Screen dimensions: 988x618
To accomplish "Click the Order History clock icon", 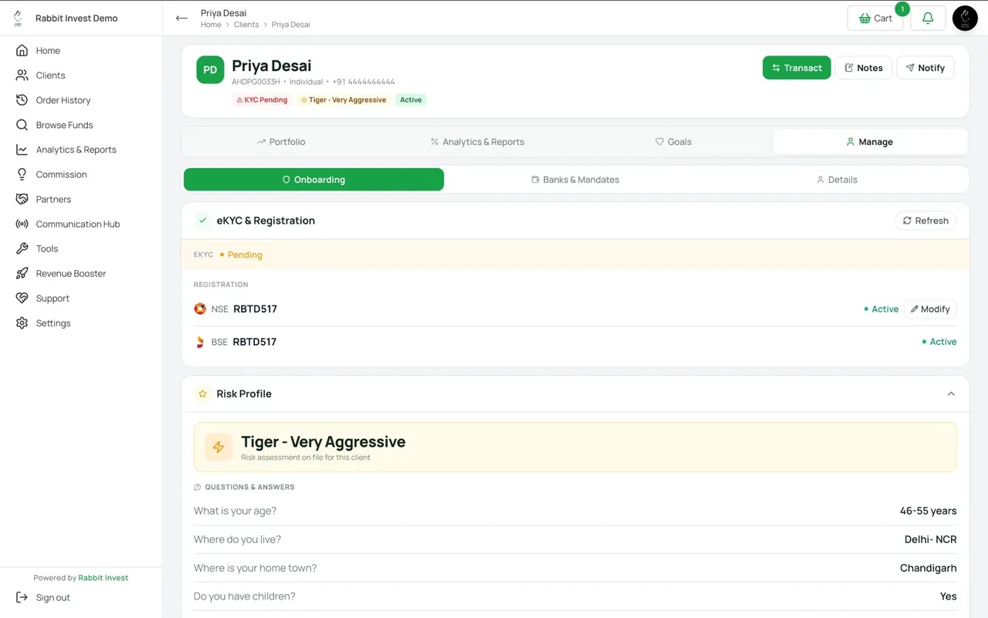I will point(22,100).
